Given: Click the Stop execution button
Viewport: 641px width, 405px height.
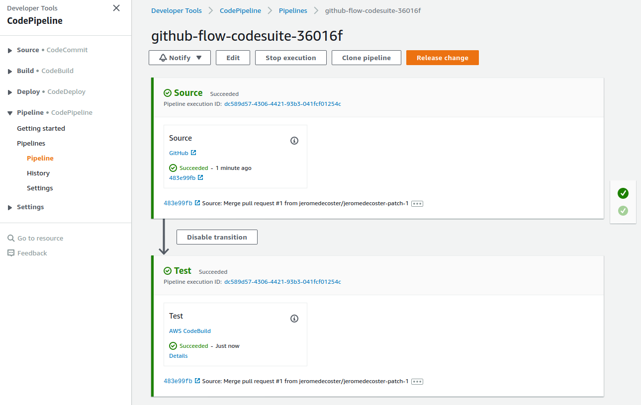Looking at the screenshot, I should pyautogui.click(x=291, y=58).
